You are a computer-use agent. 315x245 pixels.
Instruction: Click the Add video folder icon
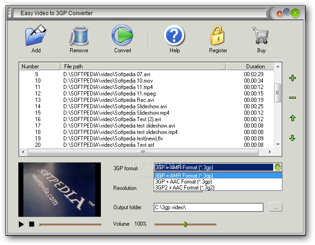pos(36,35)
